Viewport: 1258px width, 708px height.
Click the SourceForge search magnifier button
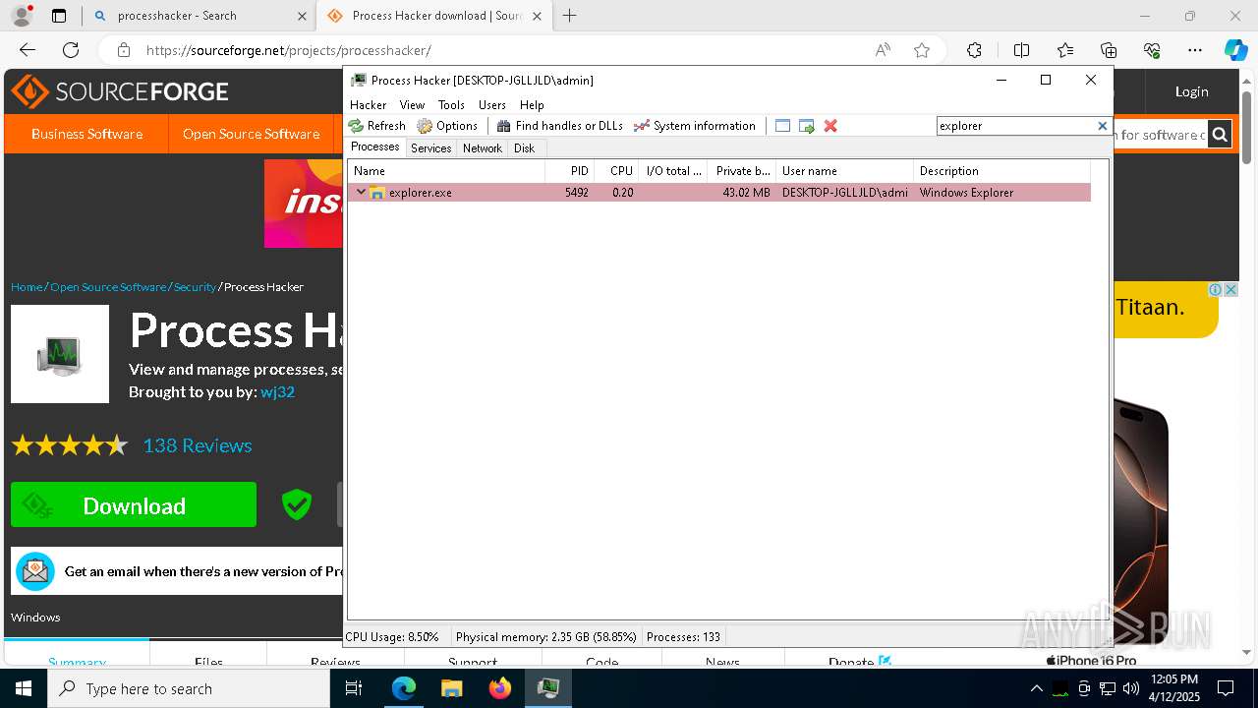[x=1220, y=135]
